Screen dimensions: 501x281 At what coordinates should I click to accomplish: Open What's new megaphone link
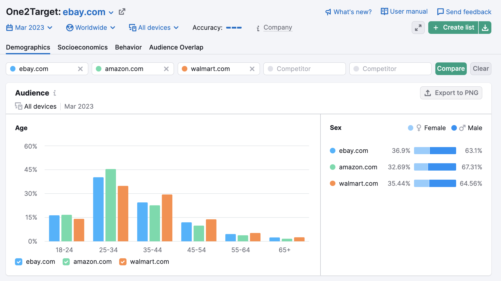(348, 12)
